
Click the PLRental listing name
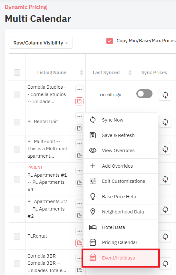[37, 236]
